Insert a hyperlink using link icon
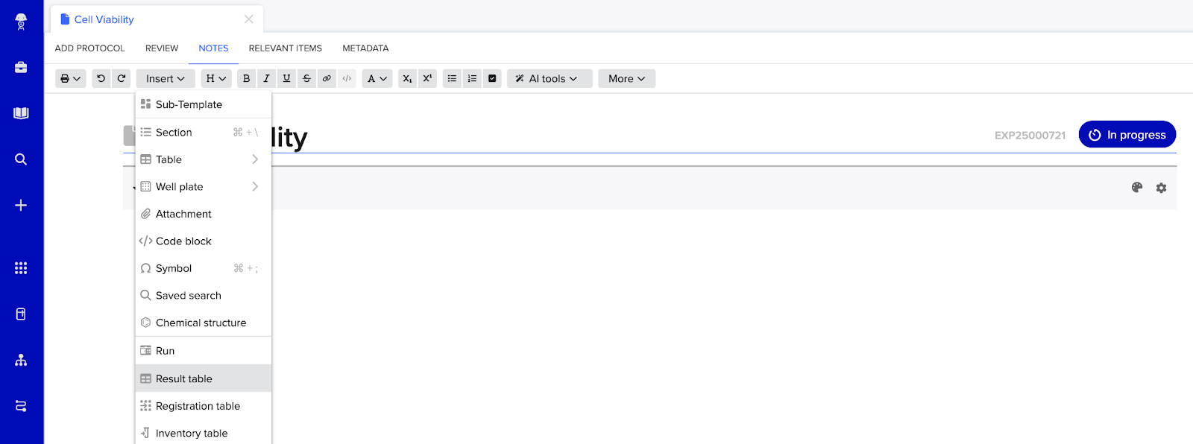The image size is (1193, 444). 327,78
